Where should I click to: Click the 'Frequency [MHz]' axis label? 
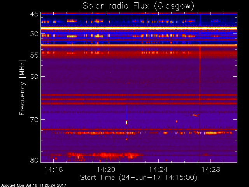(x=22, y=87)
